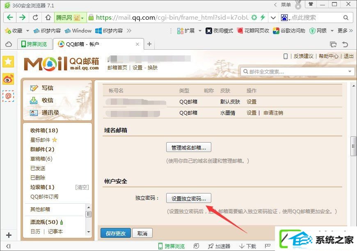Open sidebar mail @ icon
357x251 pixels.
[8, 96]
